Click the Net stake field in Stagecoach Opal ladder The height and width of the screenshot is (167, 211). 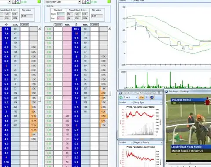[97, 16]
